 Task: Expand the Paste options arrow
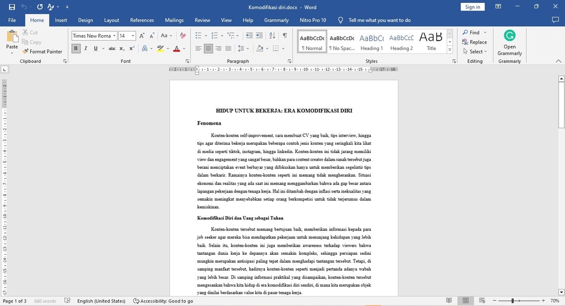coord(12,53)
